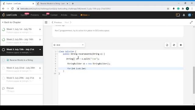Toggle fullscreen with the expand arrows icon
Screen dimensions: 195x110
coord(191,22)
